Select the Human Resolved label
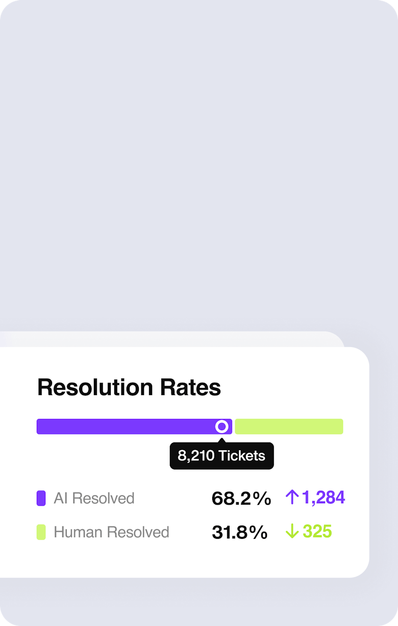The height and width of the screenshot is (626, 398). (111, 532)
